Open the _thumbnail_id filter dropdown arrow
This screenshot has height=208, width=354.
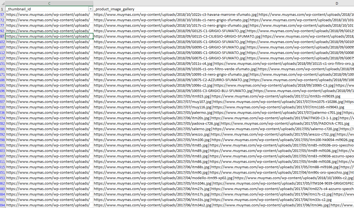point(90,9)
